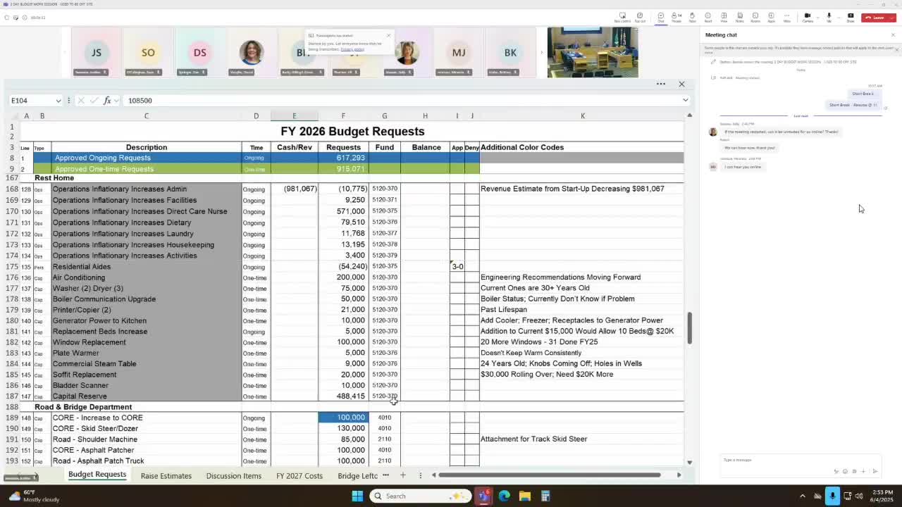Open Calculator from taskbar

point(545,496)
